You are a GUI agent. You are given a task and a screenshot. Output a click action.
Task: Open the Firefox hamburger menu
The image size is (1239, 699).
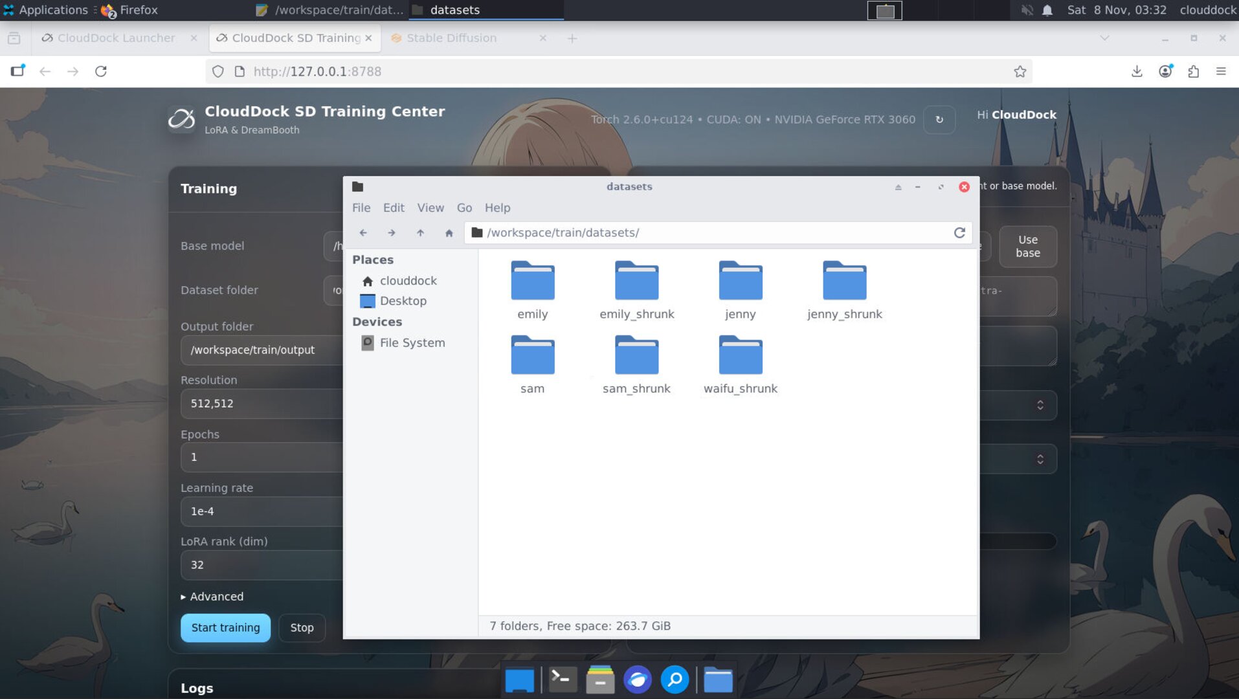tap(1222, 71)
